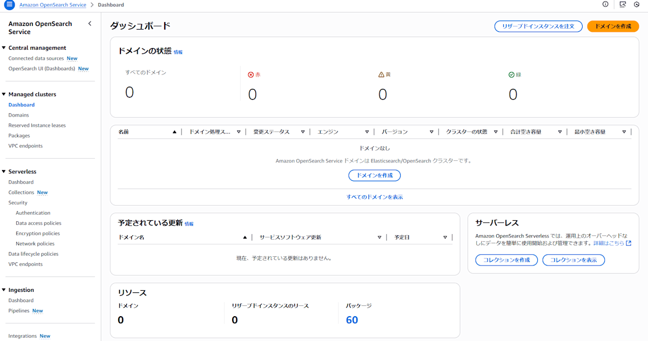Click the red error status icon
The width and height of the screenshot is (648, 341).
(251, 74)
